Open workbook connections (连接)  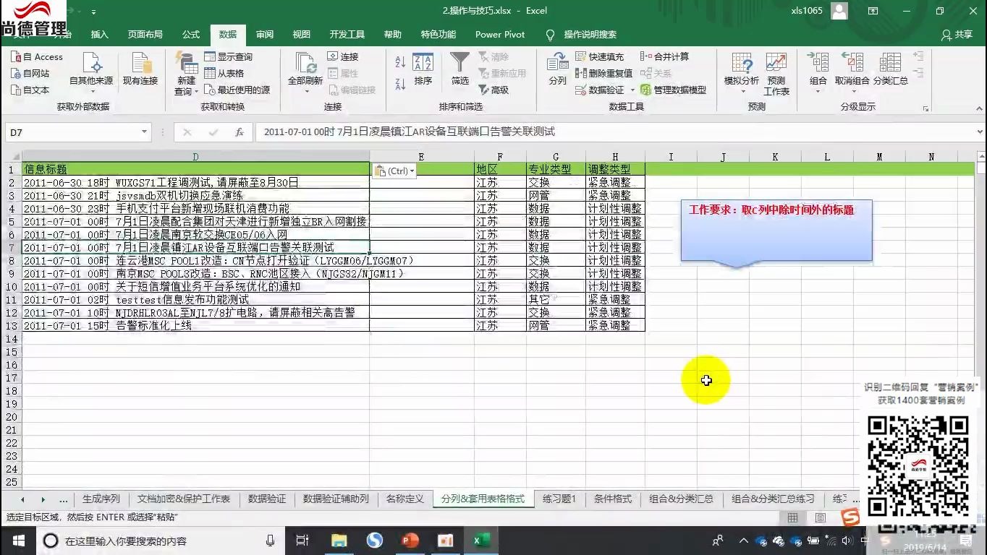point(343,57)
